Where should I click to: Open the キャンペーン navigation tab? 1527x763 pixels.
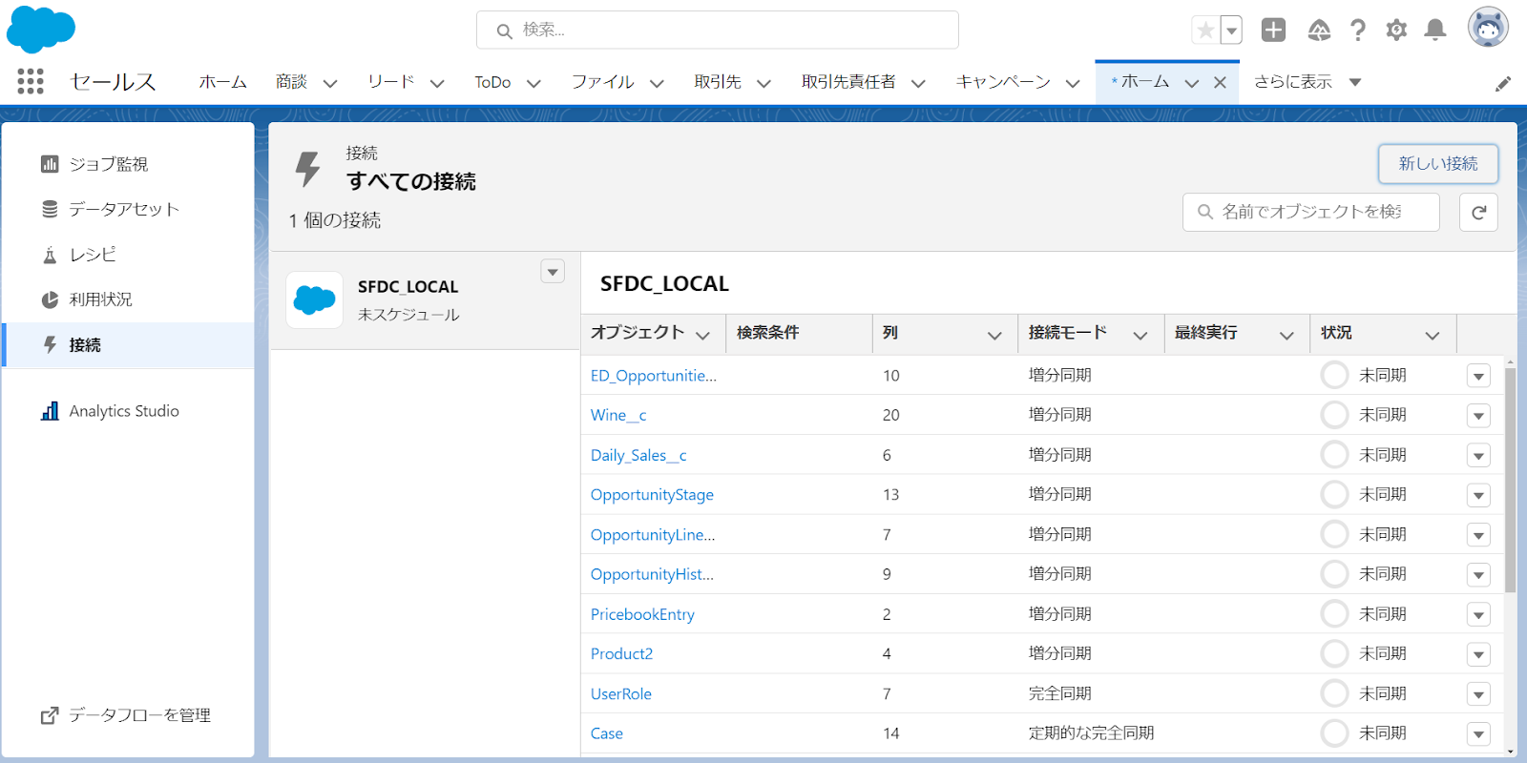(1003, 82)
